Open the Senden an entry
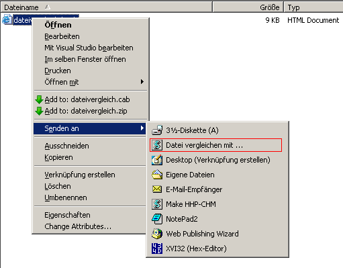This screenshot has width=343, height=268. click(90, 128)
